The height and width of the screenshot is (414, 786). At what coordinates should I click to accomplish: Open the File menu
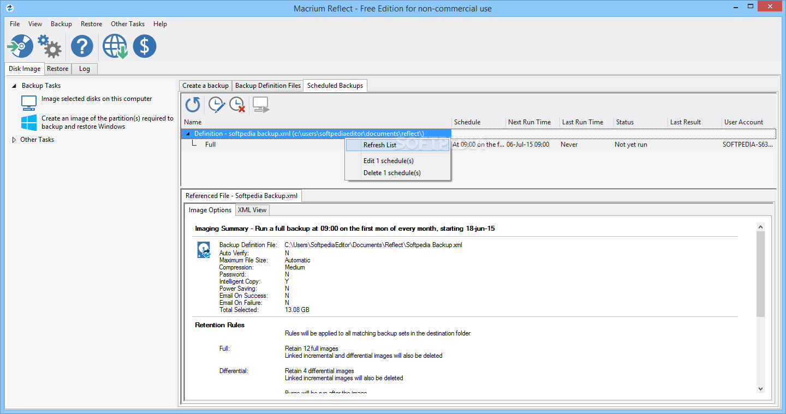coord(15,24)
